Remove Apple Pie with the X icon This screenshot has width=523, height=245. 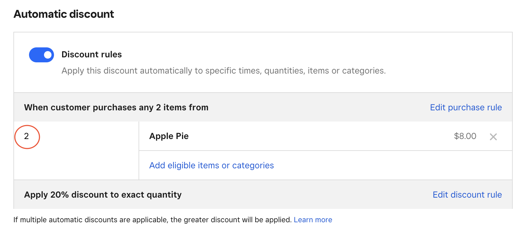tap(493, 137)
